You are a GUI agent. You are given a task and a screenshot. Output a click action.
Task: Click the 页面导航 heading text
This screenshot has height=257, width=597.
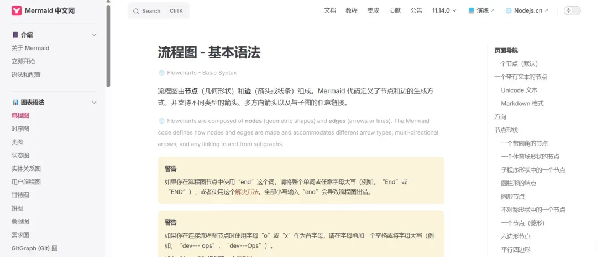506,51
